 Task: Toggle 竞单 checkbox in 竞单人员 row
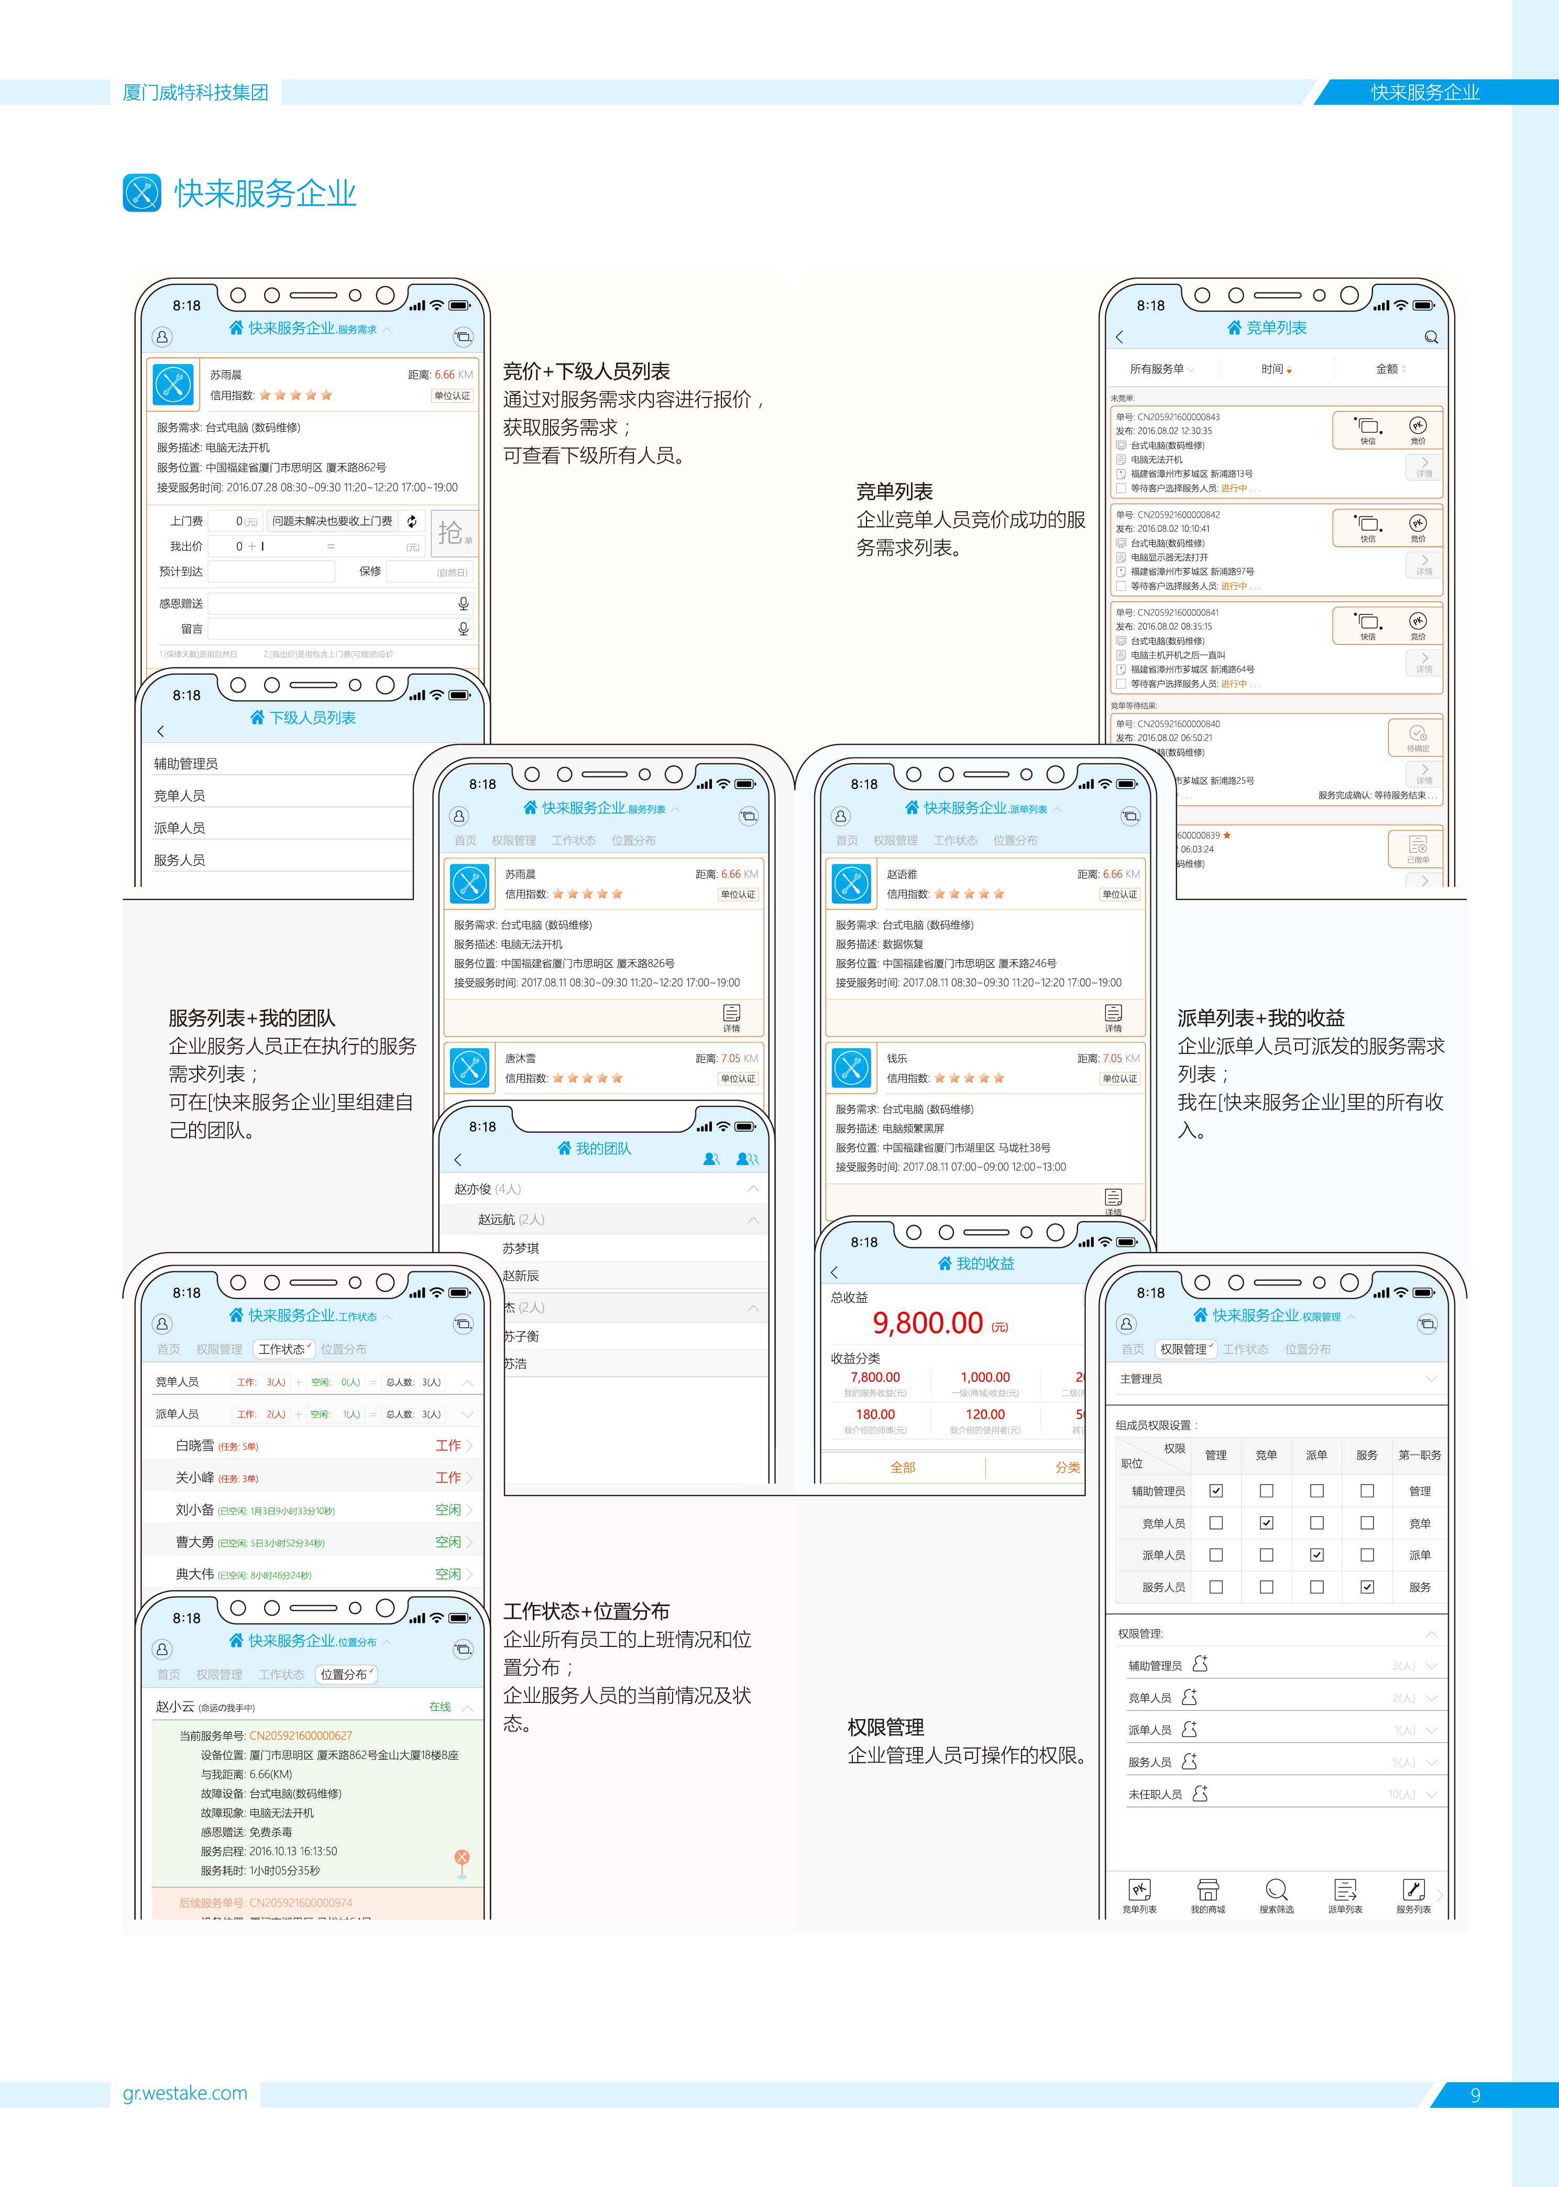click(1266, 1523)
